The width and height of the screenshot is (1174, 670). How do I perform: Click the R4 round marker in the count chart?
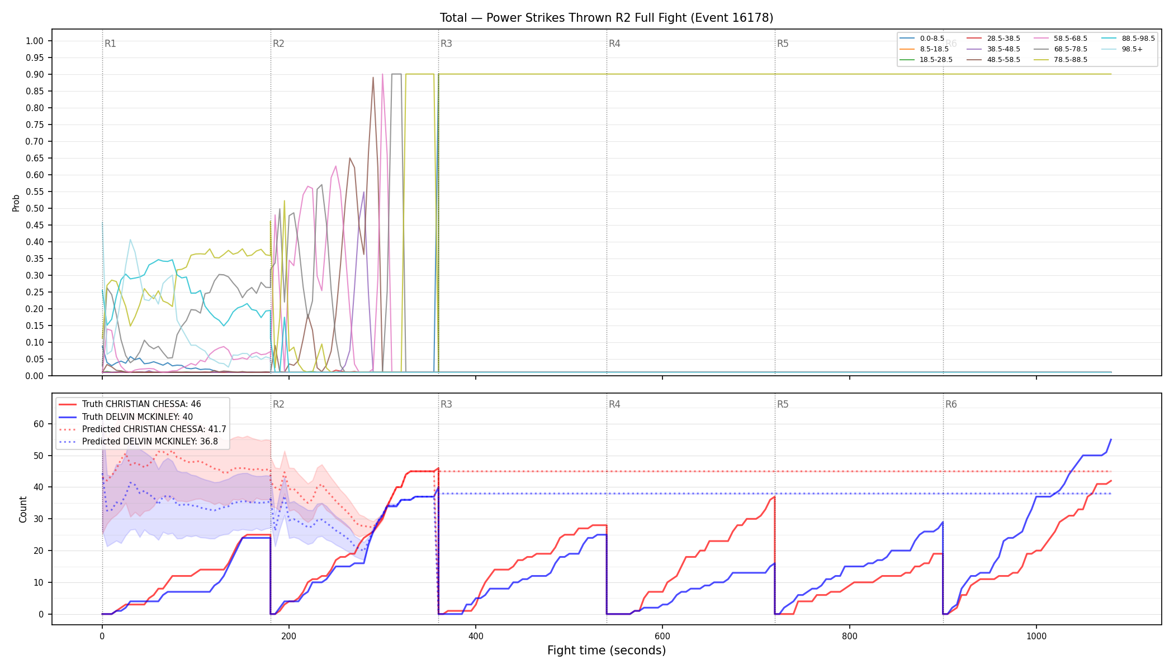coord(614,404)
